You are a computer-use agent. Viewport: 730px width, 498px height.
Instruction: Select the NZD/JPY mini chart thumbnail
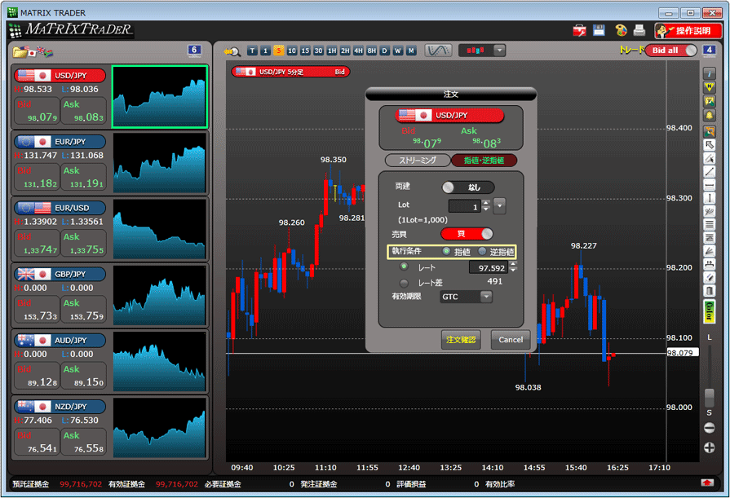pos(159,427)
